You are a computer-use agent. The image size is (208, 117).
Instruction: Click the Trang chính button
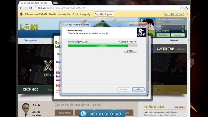tap(64, 113)
